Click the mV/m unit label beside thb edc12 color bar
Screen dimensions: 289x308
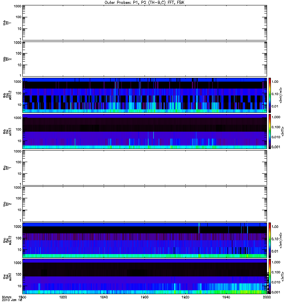click(x=281, y=95)
